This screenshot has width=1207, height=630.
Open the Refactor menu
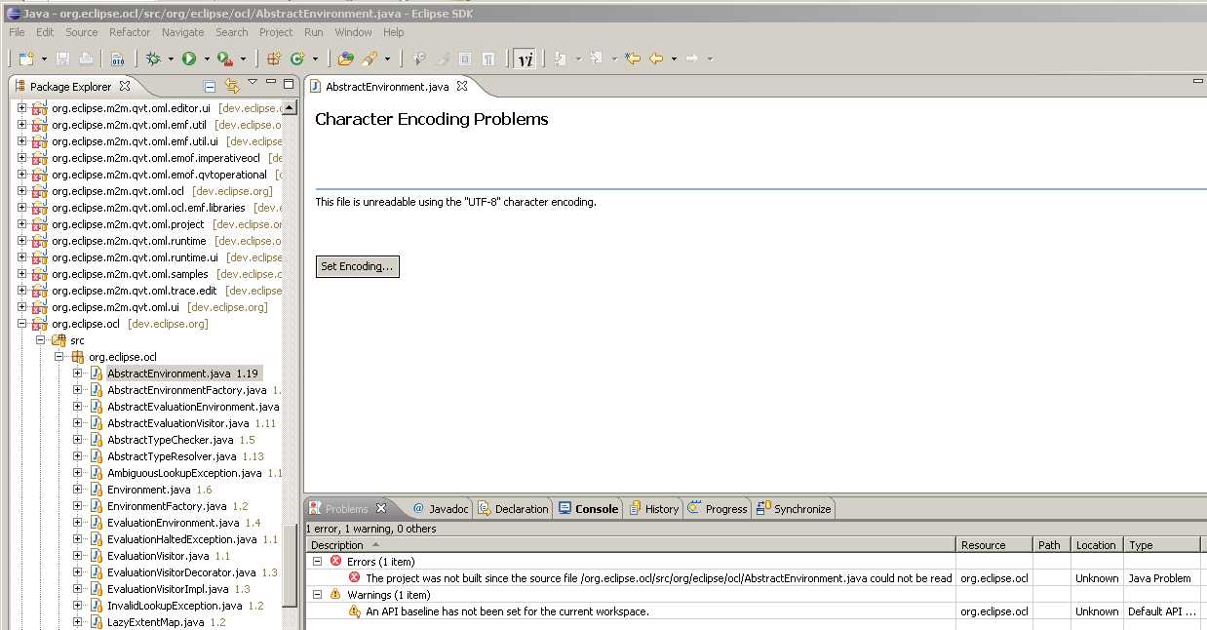point(130,32)
